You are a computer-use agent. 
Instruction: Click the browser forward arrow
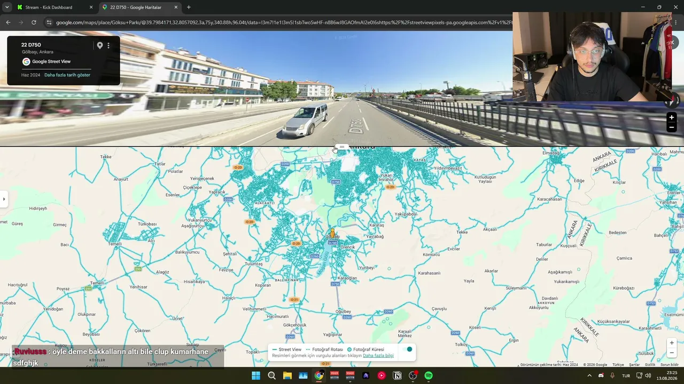tap(21, 22)
